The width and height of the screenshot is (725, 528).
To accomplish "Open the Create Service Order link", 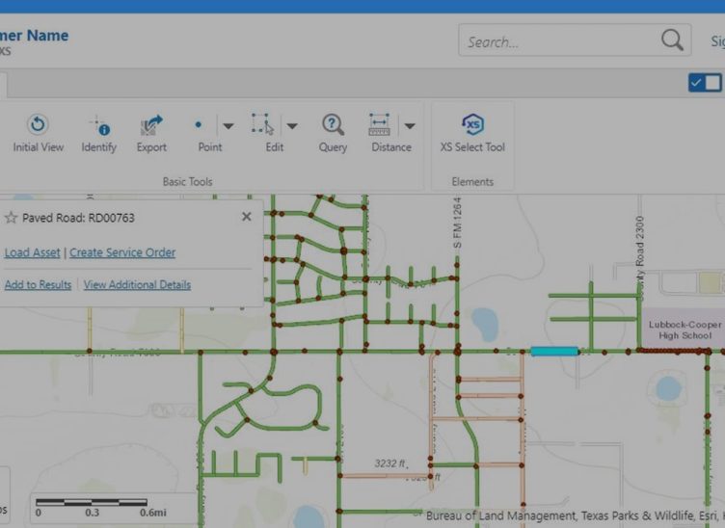I will pos(122,252).
